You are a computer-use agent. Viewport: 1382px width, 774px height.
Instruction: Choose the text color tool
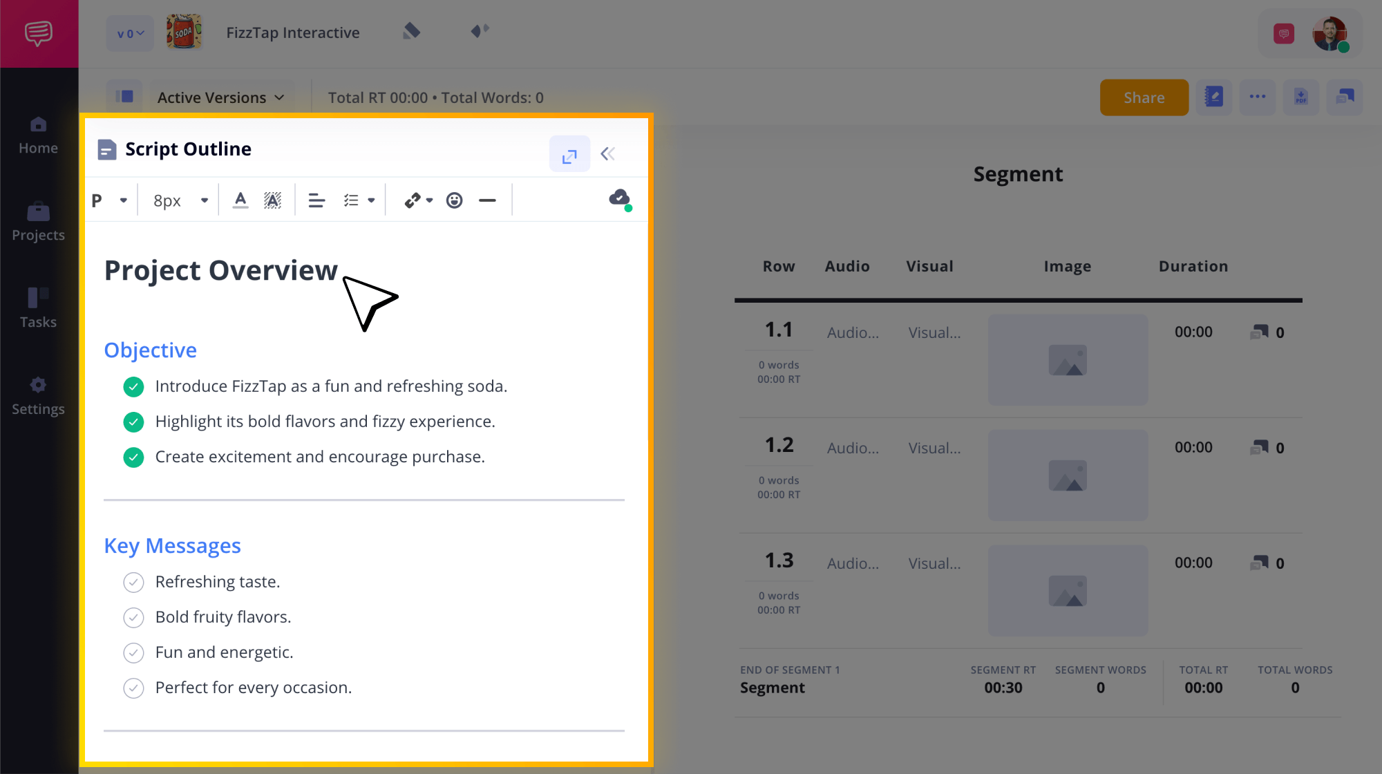(x=240, y=200)
